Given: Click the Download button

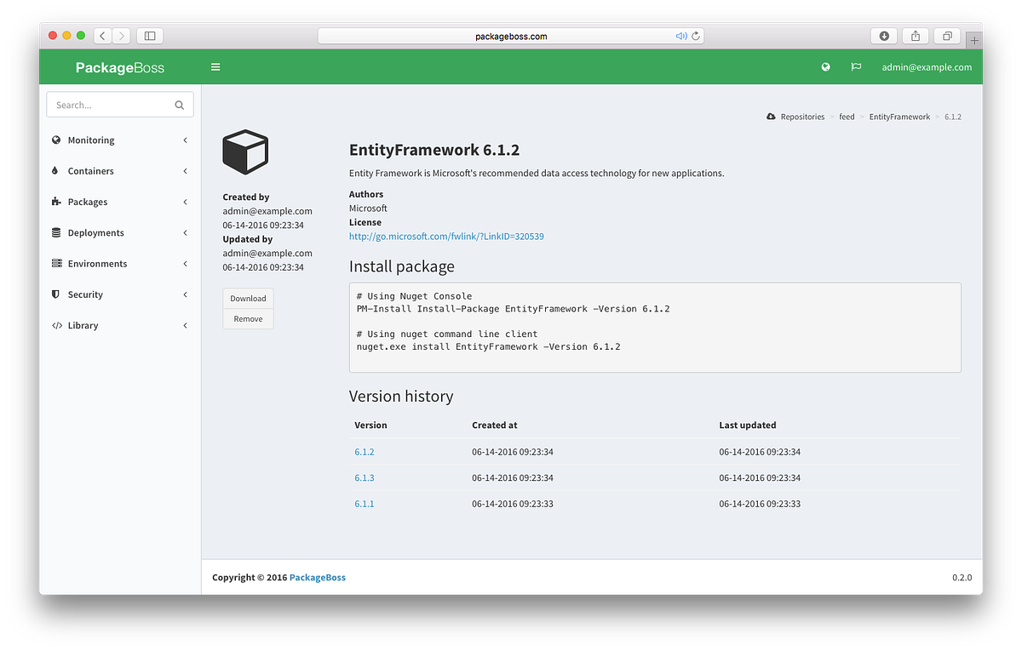Looking at the screenshot, I should click(248, 299).
